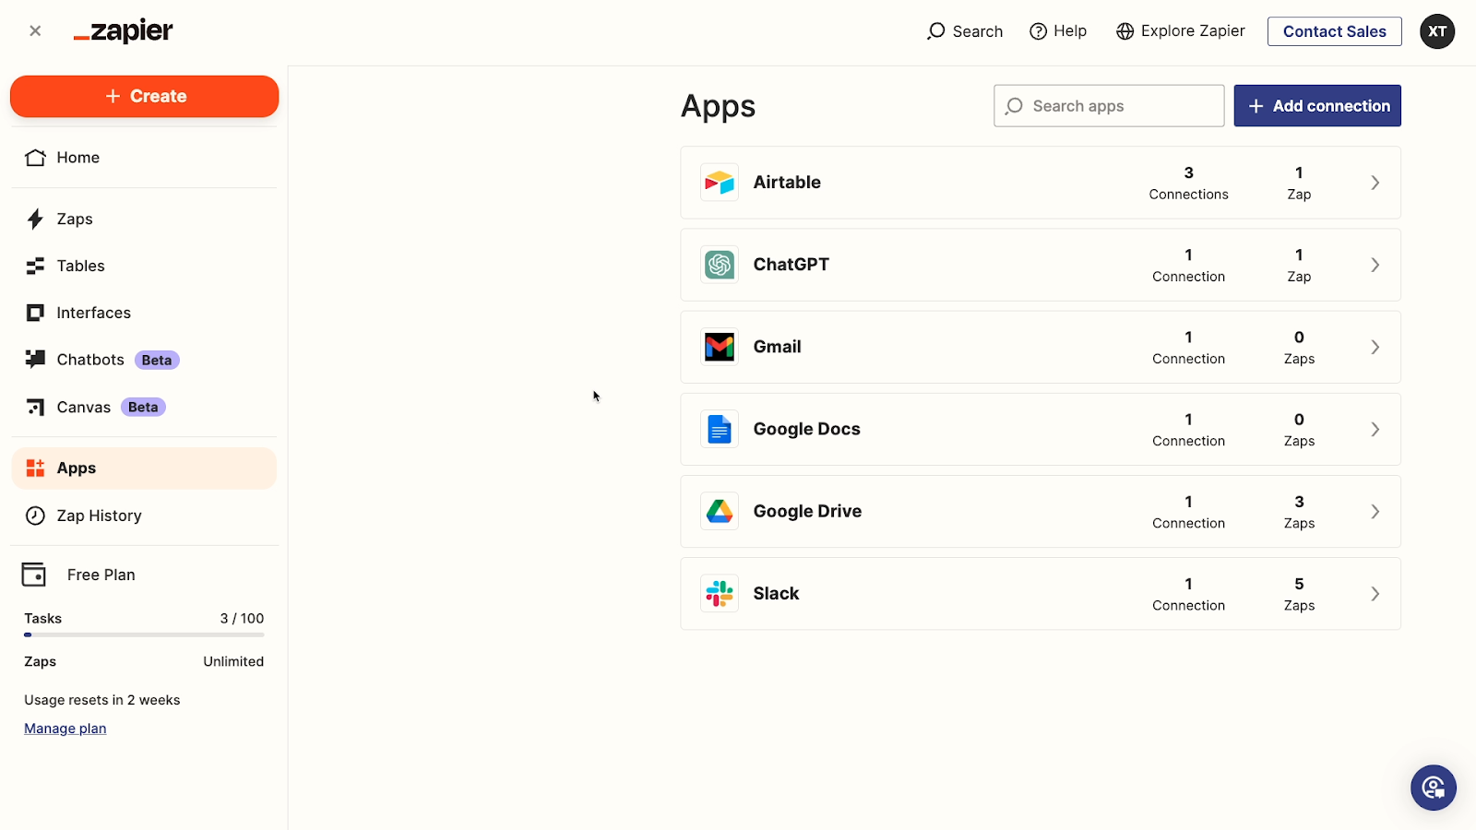Open Zaps in the sidebar
1476x830 pixels.
pos(144,219)
